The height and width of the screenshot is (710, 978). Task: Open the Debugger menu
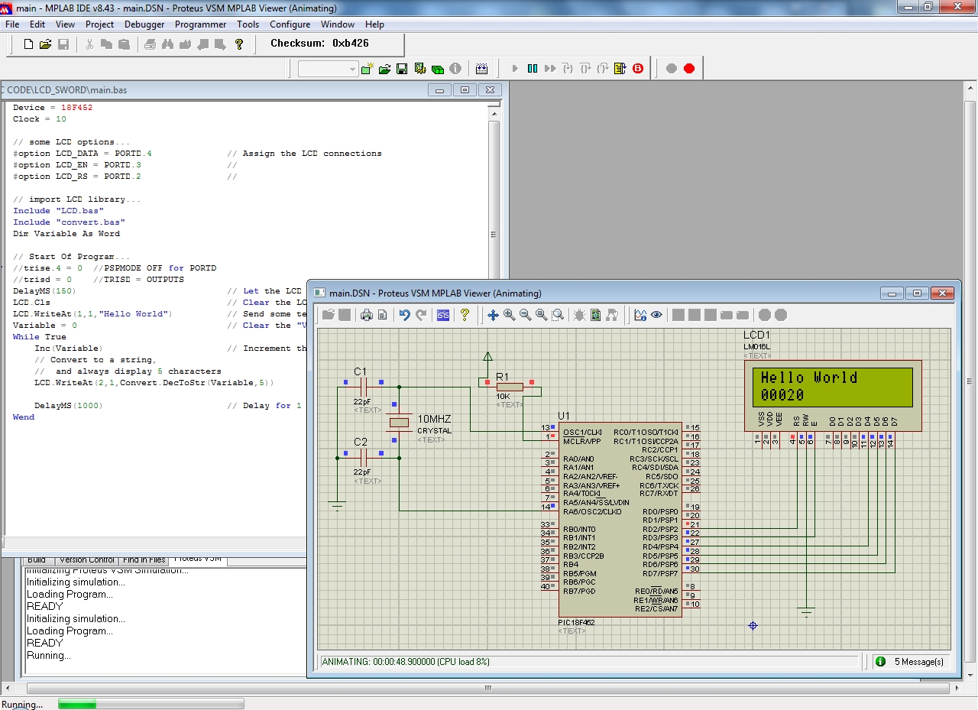tap(144, 24)
